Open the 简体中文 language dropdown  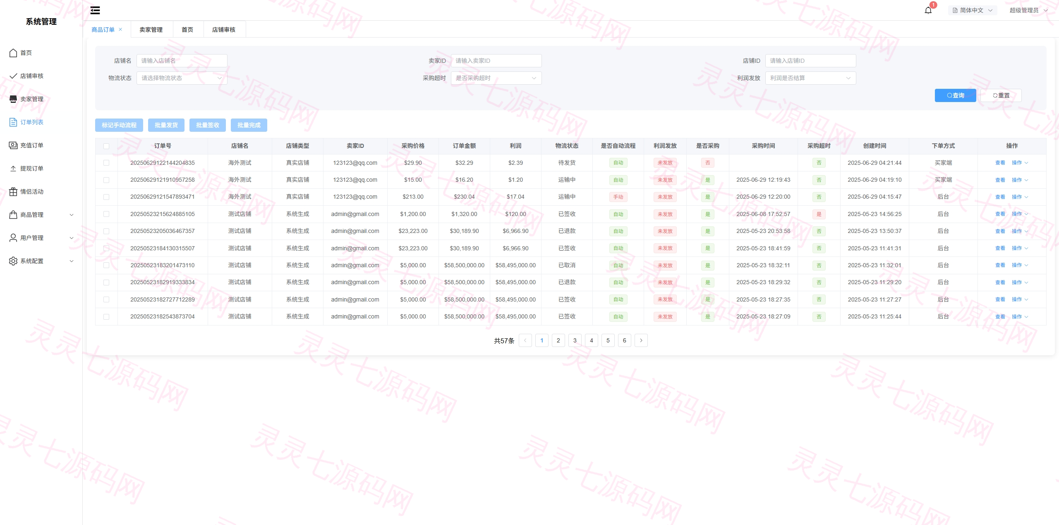(x=973, y=10)
